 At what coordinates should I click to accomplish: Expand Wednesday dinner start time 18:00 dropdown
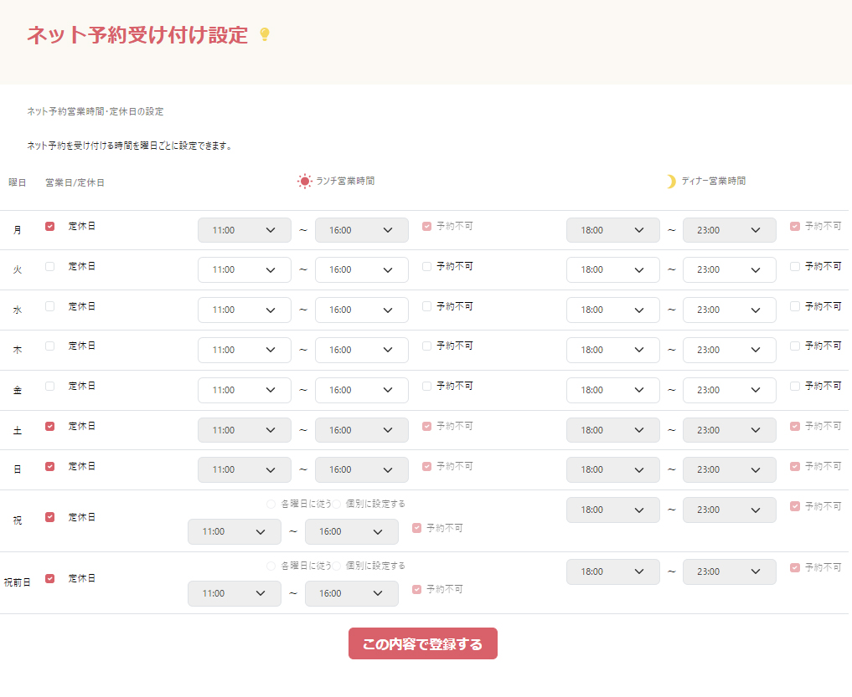click(x=612, y=310)
